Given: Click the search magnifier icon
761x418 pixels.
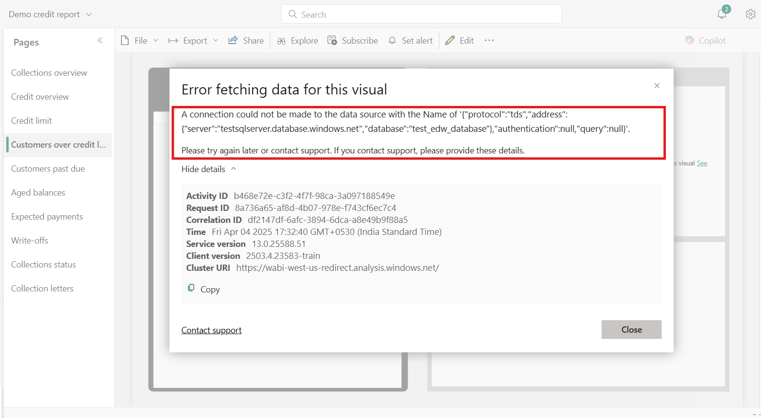Looking at the screenshot, I should (x=292, y=14).
